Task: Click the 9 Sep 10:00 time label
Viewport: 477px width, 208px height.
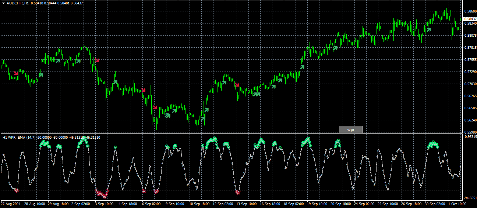Action: tap(175, 204)
